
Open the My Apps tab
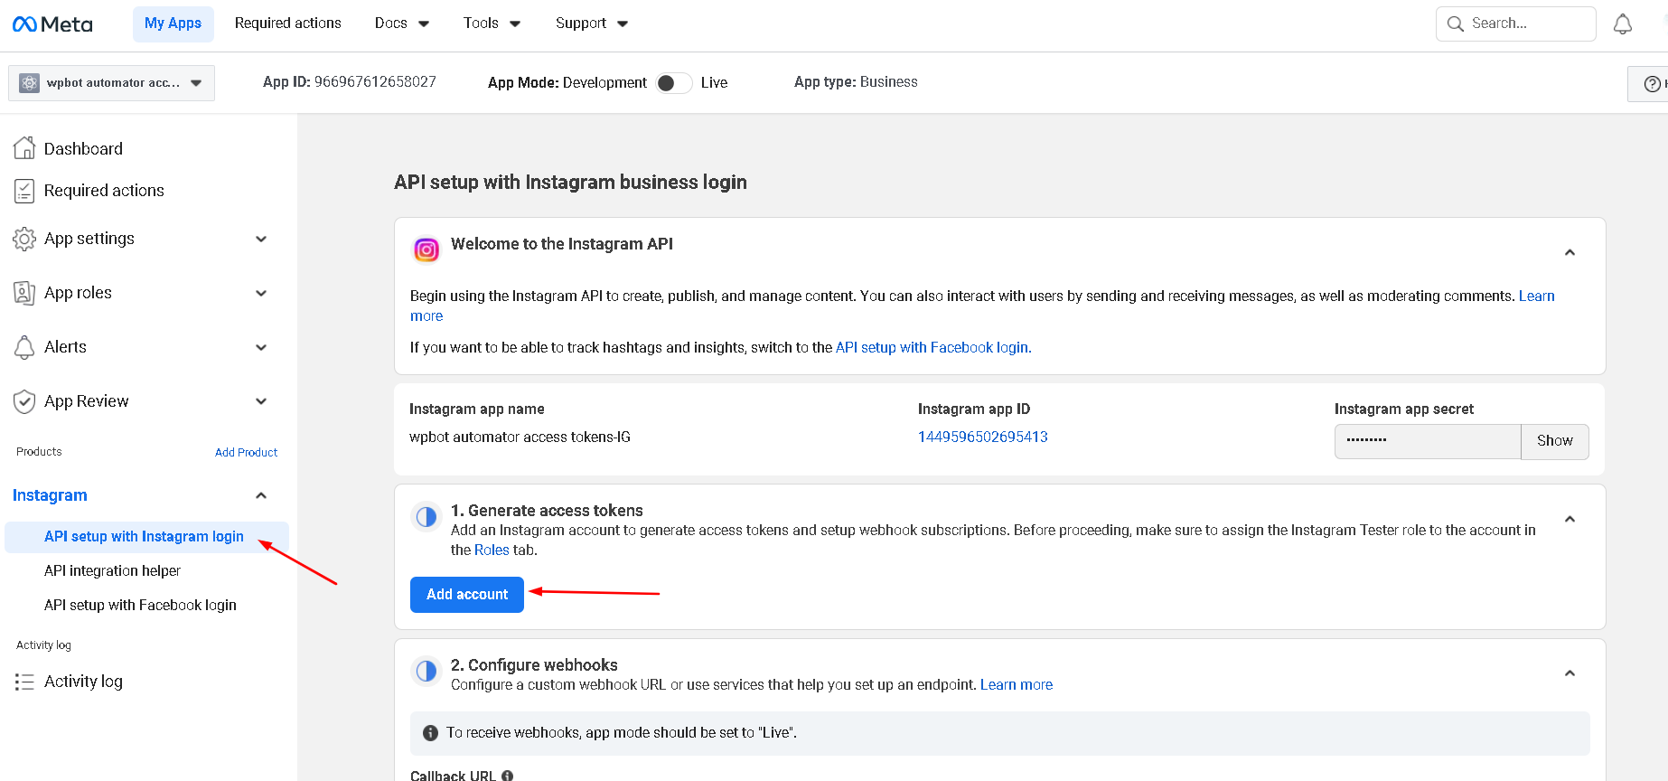(x=173, y=24)
